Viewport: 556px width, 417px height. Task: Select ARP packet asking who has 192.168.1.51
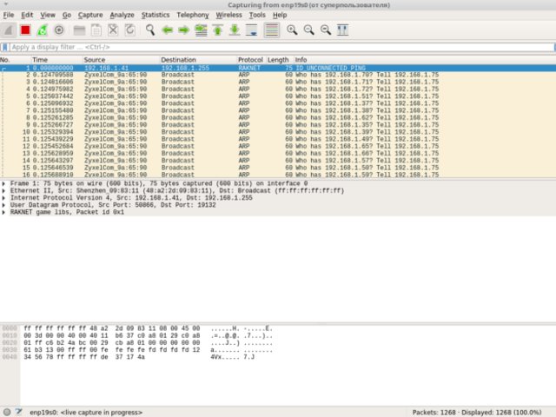(278, 96)
